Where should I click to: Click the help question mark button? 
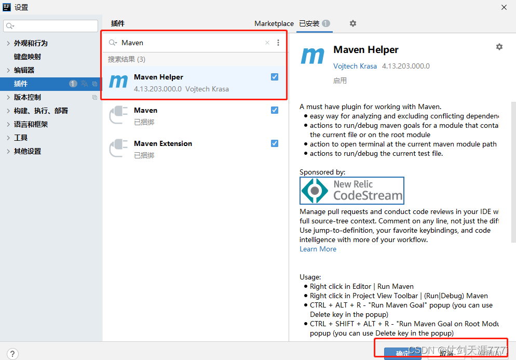click(x=12, y=354)
